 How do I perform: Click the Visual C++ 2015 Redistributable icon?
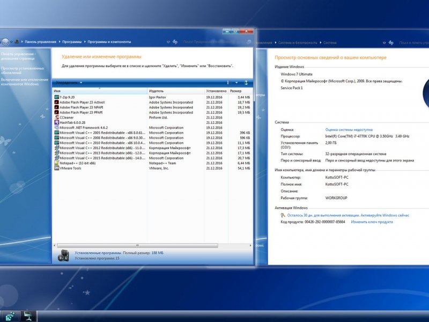(x=57, y=158)
